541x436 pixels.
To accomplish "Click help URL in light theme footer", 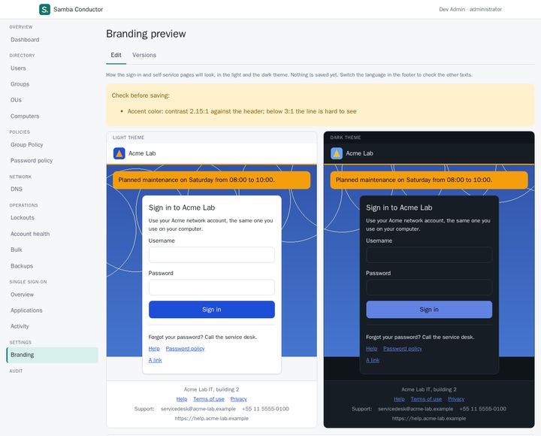I will [x=211, y=419].
